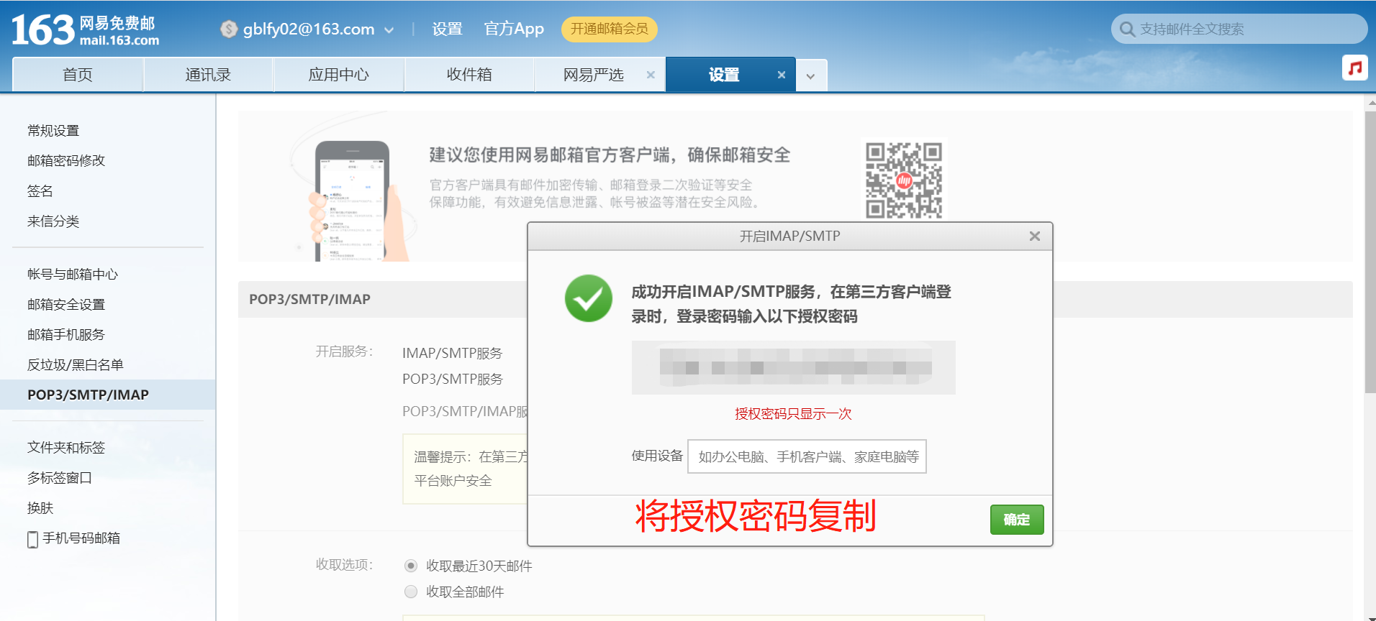Select 收取最近30天邮件 radio button

[x=411, y=566]
